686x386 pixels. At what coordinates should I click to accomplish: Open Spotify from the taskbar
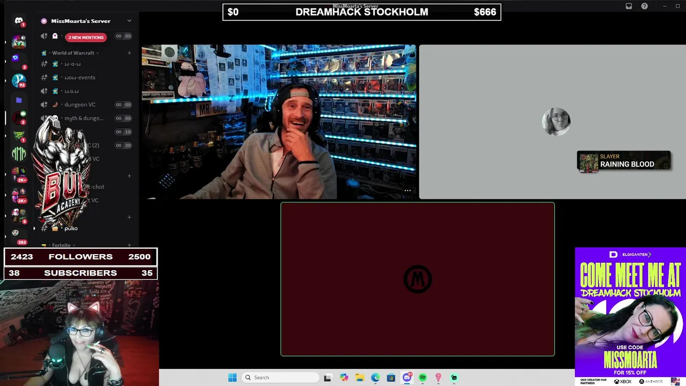(x=423, y=377)
